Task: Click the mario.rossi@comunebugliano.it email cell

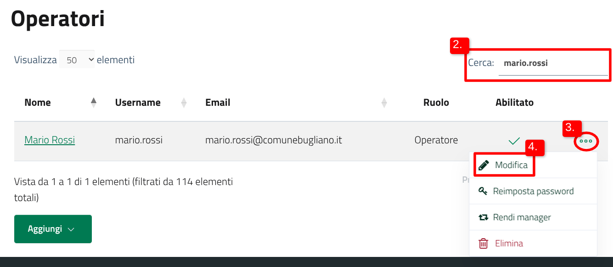Action: coord(274,140)
